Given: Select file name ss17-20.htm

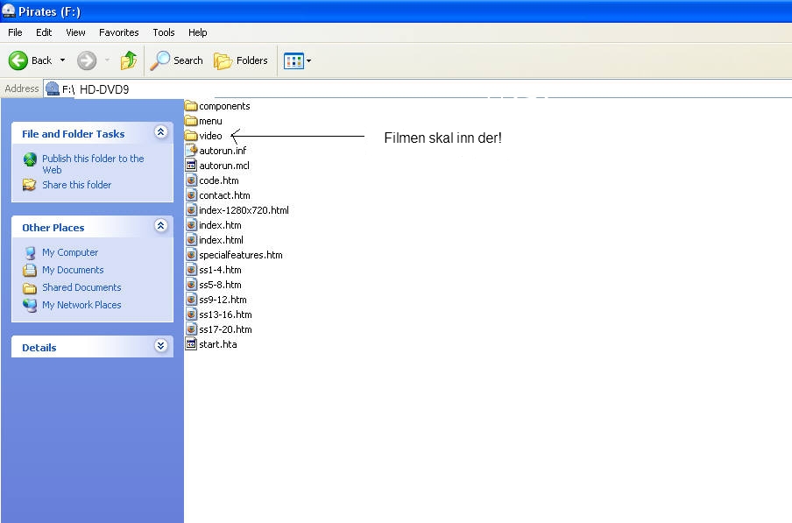Looking at the screenshot, I should click(x=225, y=329).
